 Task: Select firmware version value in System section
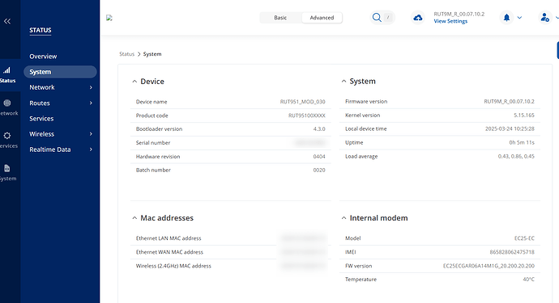pos(509,101)
